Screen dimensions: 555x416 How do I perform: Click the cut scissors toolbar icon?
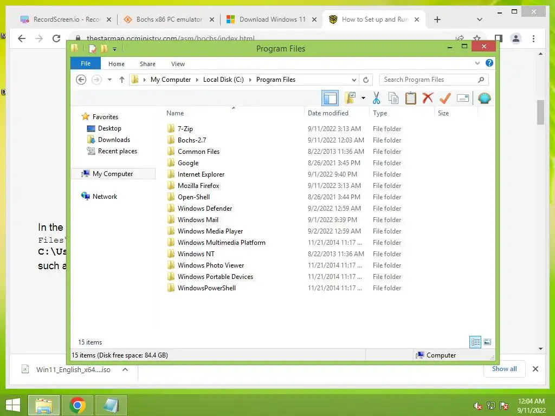tap(376, 99)
